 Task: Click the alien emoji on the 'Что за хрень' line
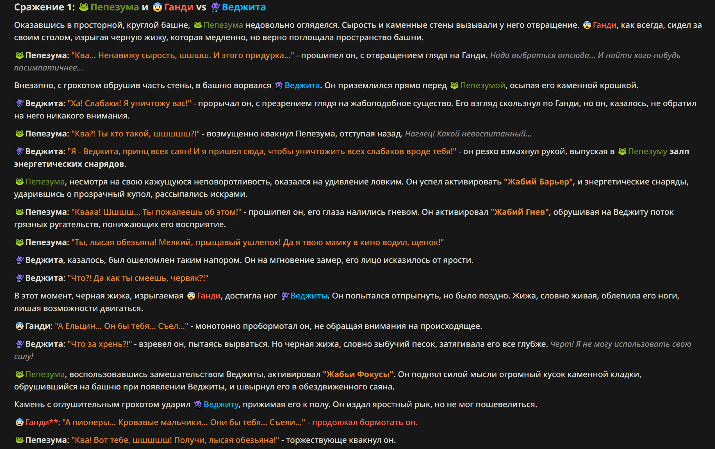[x=20, y=344]
